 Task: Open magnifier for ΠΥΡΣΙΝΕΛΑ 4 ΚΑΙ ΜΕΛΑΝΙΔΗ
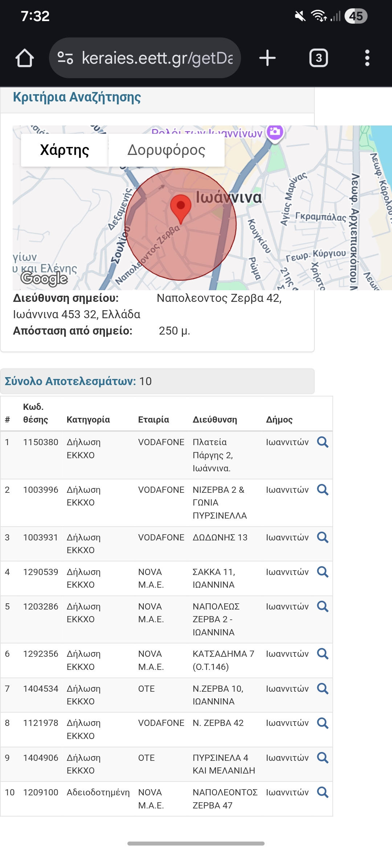[x=323, y=758]
